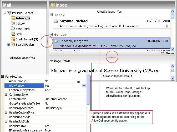
Task: Click the Search Folders icon
Action: 13,45
